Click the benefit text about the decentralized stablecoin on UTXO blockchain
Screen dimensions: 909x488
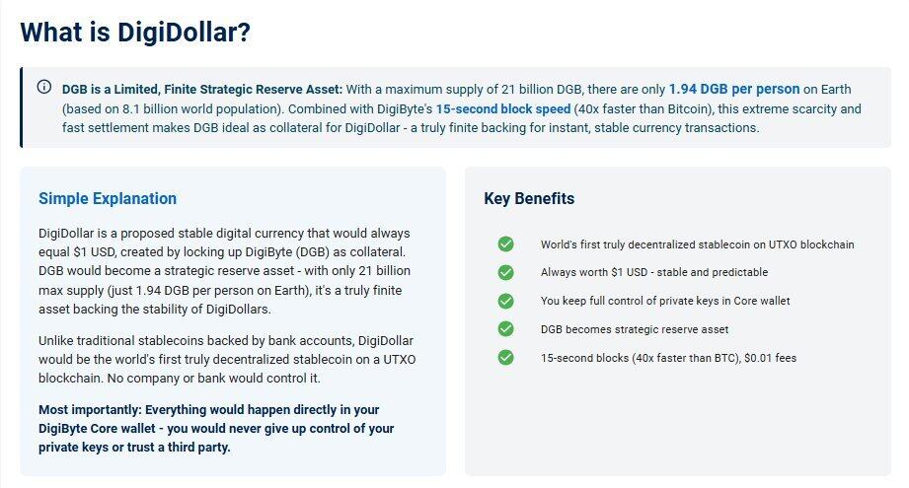pyautogui.click(x=698, y=244)
